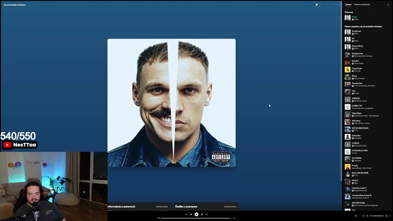
Task: Click the expand icon at top of now playing view
Action: (338, 5)
